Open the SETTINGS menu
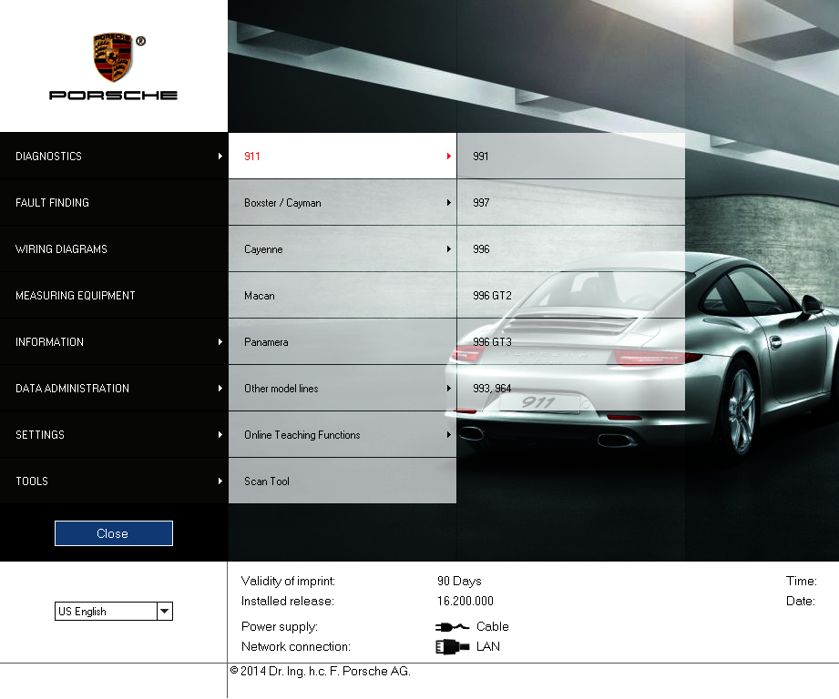The height and width of the screenshot is (699, 839). click(114, 434)
